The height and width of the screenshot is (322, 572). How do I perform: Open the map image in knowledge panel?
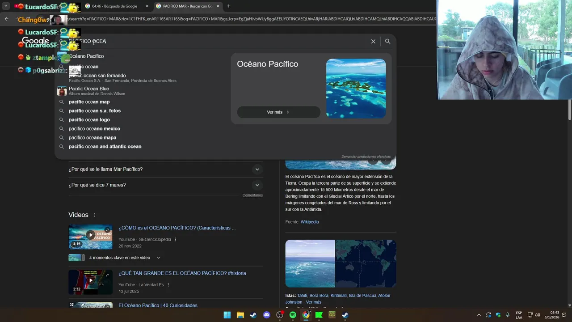366,263
